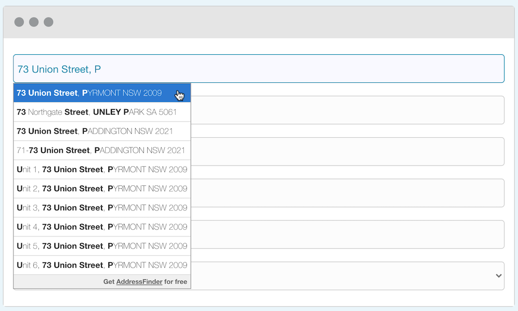Click the third gray window control dot

[49, 22]
